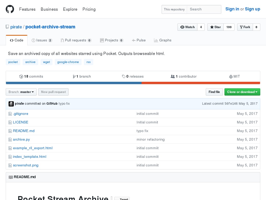Image resolution: width=266 pixels, height=200 pixels.
Task: Click the Sign up link
Action: tap(252, 9)
